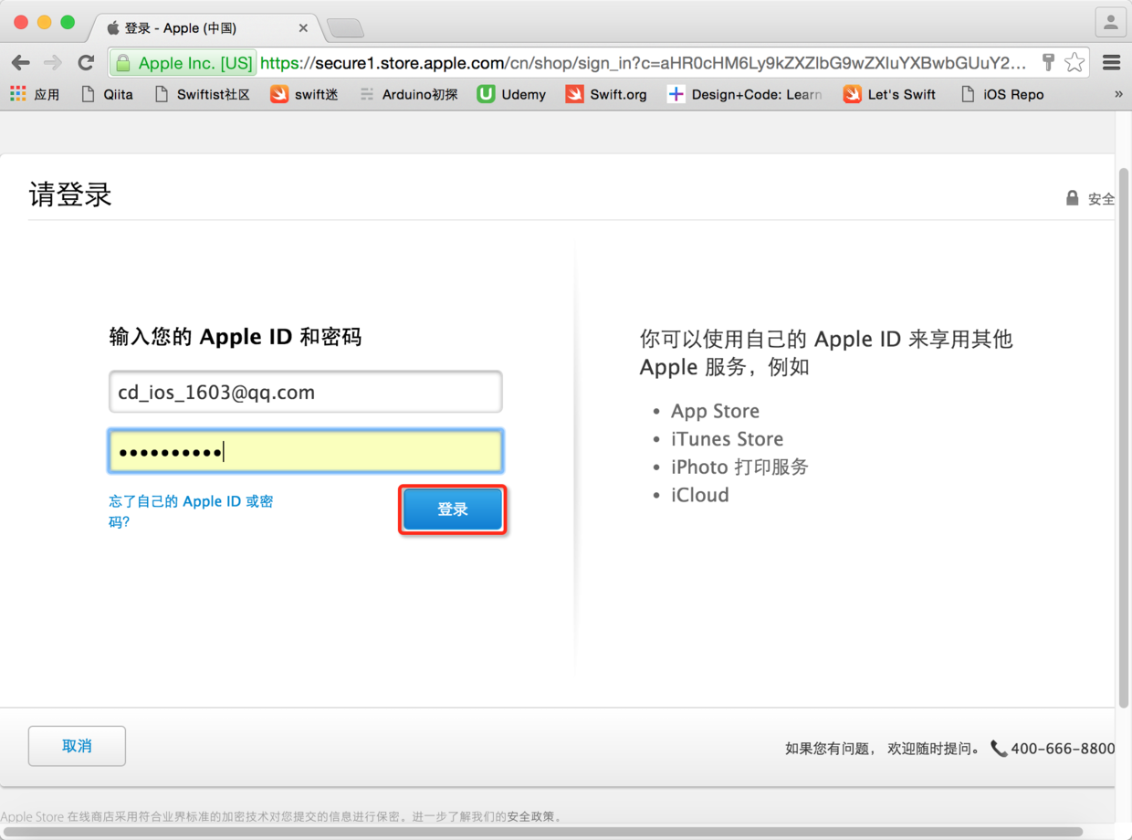Click the iTunes Store list item
Screen dimensions: 1132x840
click(x=727, y=439)
